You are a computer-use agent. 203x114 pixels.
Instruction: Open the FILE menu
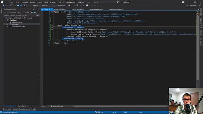click(x=6, y=2)
